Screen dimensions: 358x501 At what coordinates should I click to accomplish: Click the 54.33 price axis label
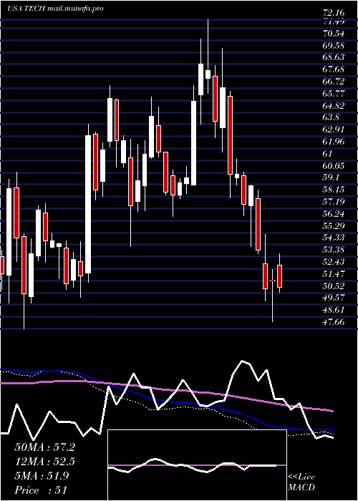[334, 238]
